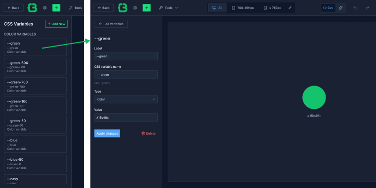The image size is (376, 188).
Task: Click the sparkle icon next to Dev
Action: click(x=340, y=8)
